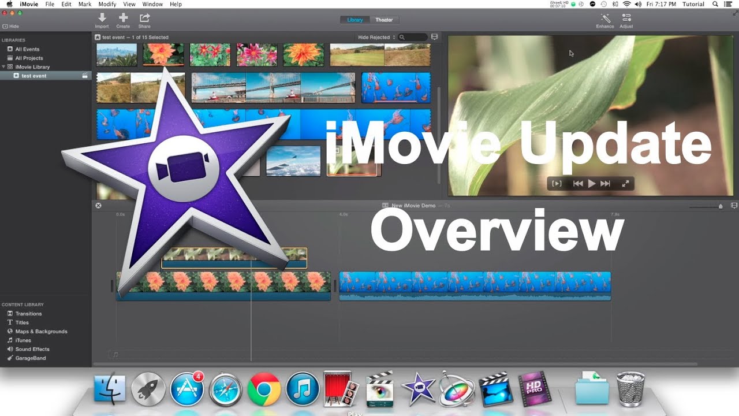739x416 pixels.
Task: Select the airplane wing clip thumbnail
Action: (293, 161)
